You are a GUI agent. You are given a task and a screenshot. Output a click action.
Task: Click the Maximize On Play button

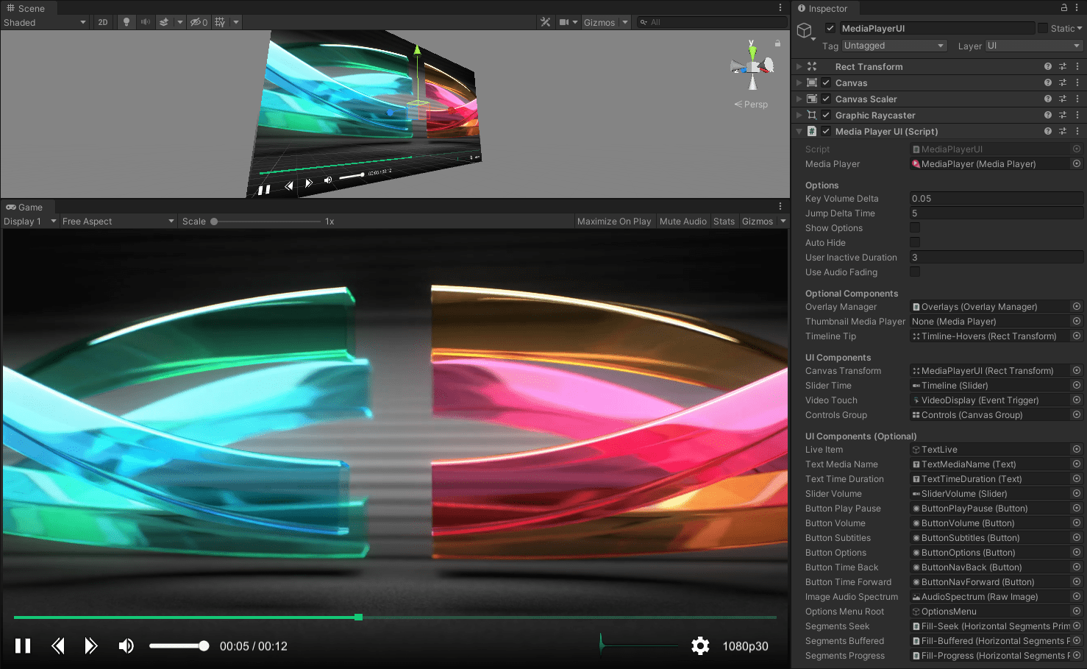[x=614, y=221]
